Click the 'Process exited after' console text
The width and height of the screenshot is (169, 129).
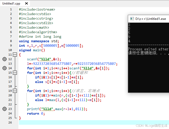click(x=148, y=49)
